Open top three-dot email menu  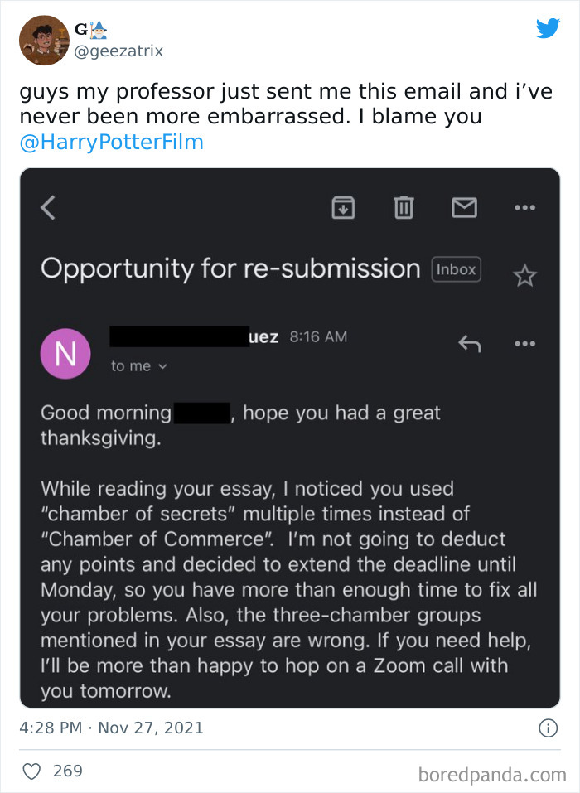pos(524,207)
